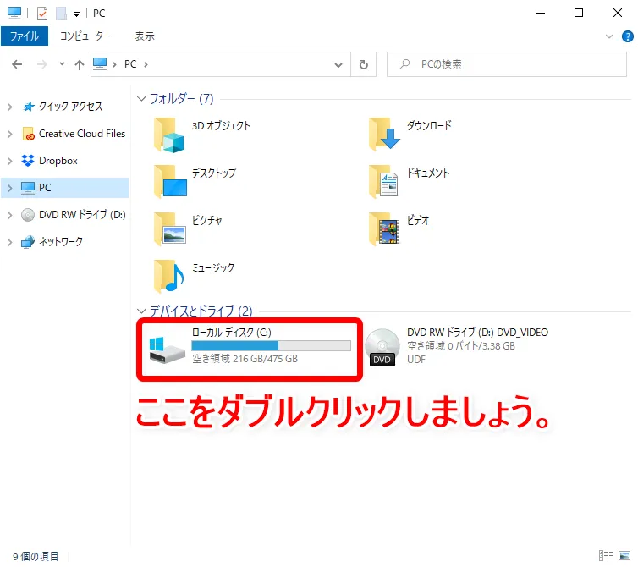This screenshot has width=638, height=567.
Task: Click the デバイスとドライブ (2) header text
Action: point(201,311)
